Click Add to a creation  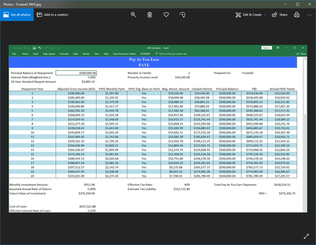[x=52, y=15]
